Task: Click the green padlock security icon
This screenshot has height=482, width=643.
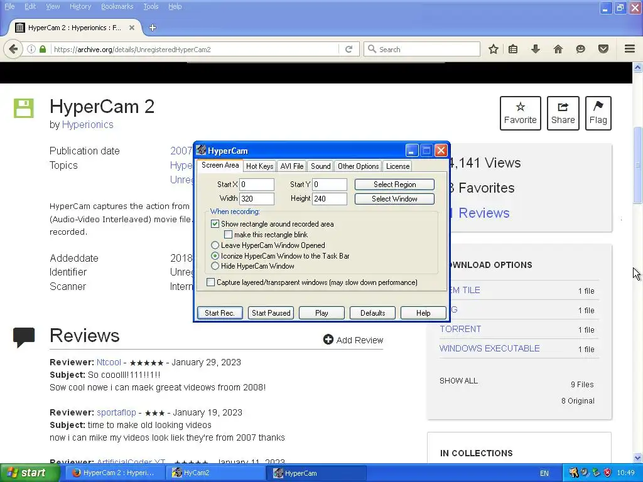Action: point(43,49)
